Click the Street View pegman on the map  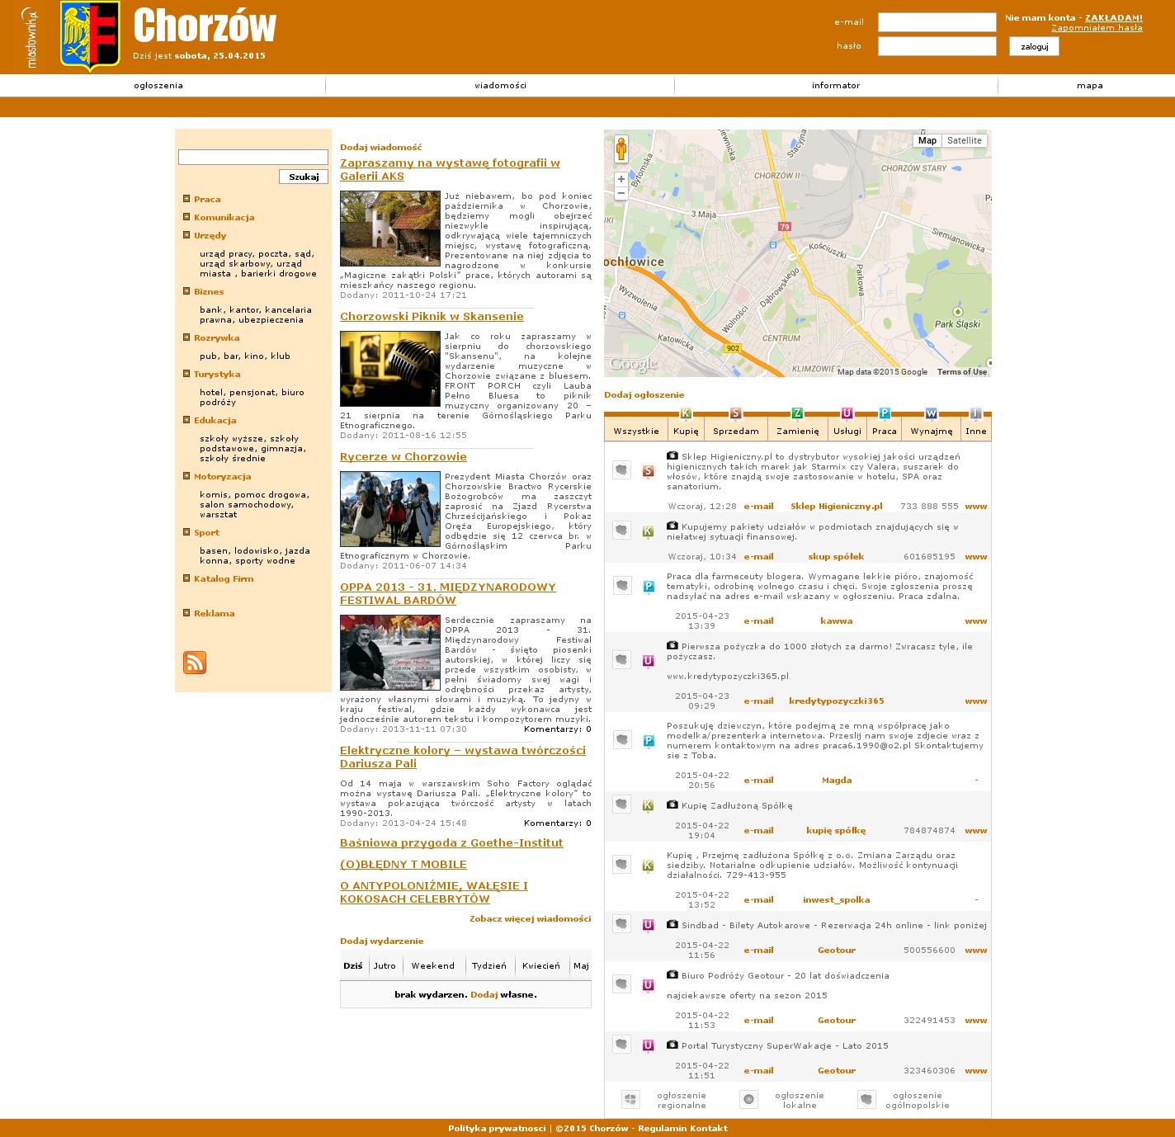pos(621,149)
